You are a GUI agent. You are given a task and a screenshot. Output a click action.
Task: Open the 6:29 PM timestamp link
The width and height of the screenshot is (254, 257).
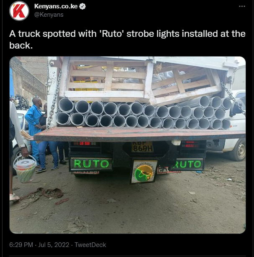click(21, 245)
